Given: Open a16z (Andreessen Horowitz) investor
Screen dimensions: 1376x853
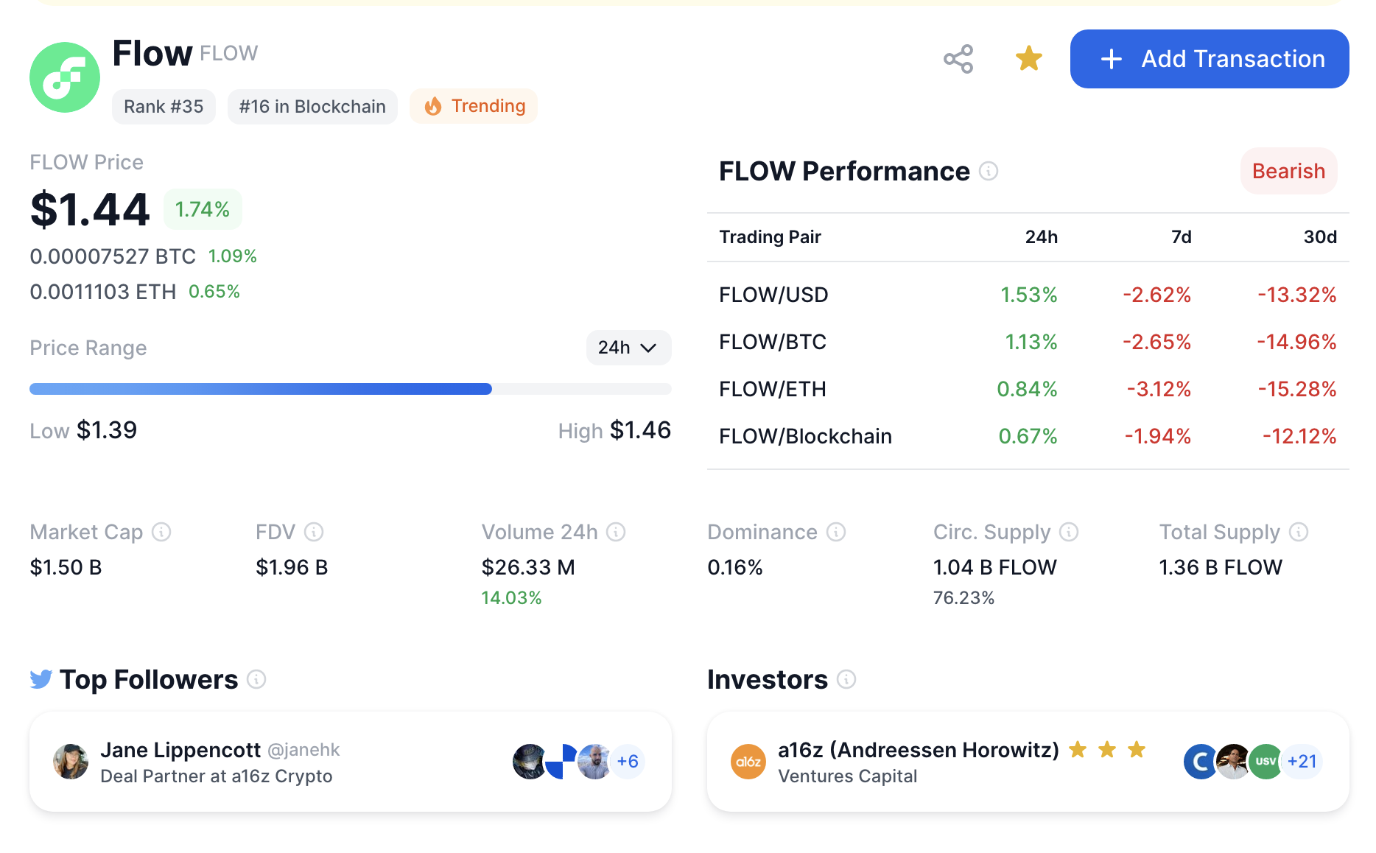Looking at the screenshot, I should click(x=919, y=750).
